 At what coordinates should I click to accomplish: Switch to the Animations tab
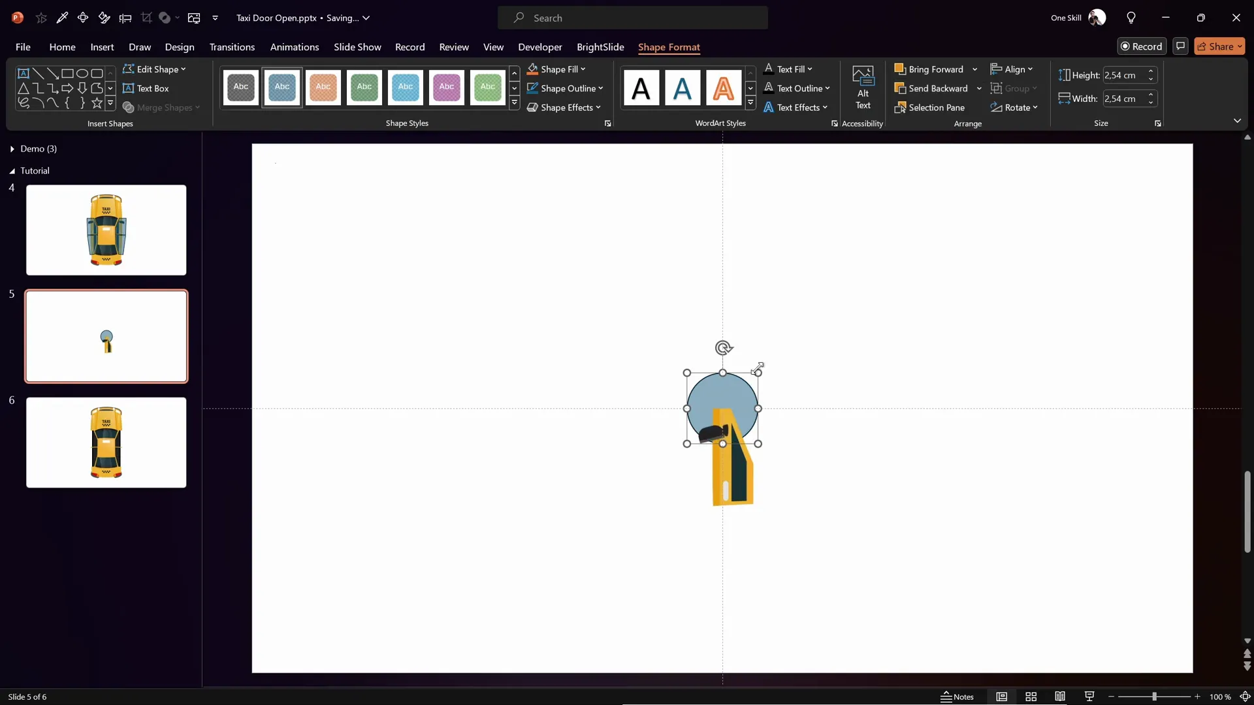[x=295, y=47]
